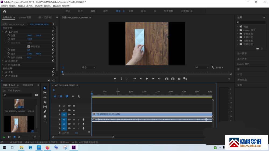
Task: Switch to Media Browser tab
Action: tap(28, 85)
